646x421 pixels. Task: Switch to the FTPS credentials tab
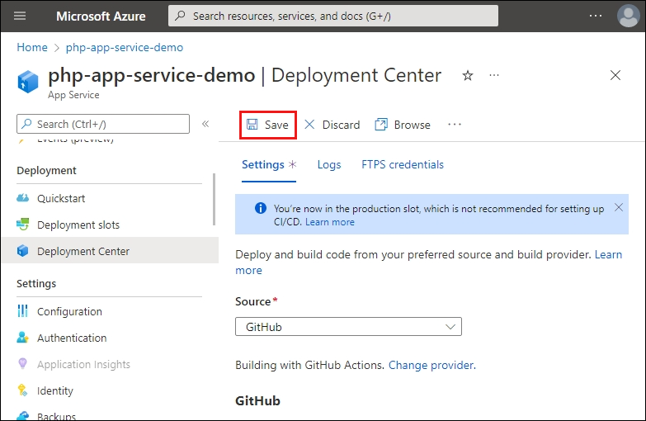tap(403, 164)
